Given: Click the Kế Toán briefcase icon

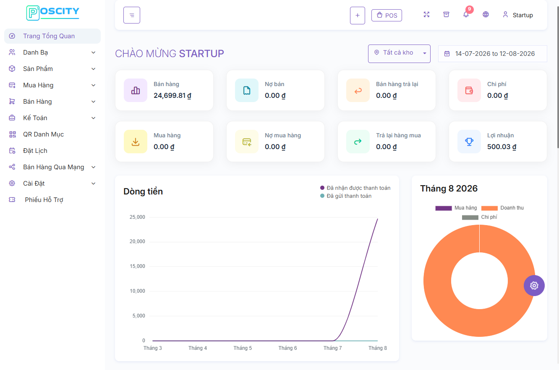Looking at the screenshot, I should coord(12,118).
